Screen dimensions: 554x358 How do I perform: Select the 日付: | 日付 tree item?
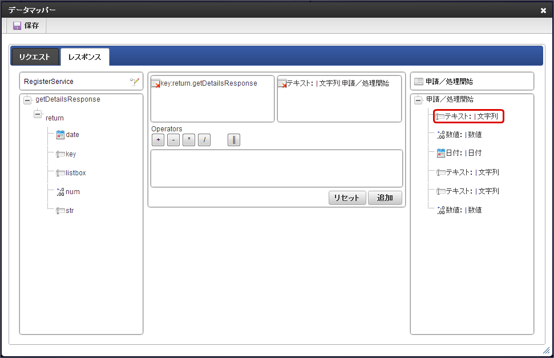(464, 153)
